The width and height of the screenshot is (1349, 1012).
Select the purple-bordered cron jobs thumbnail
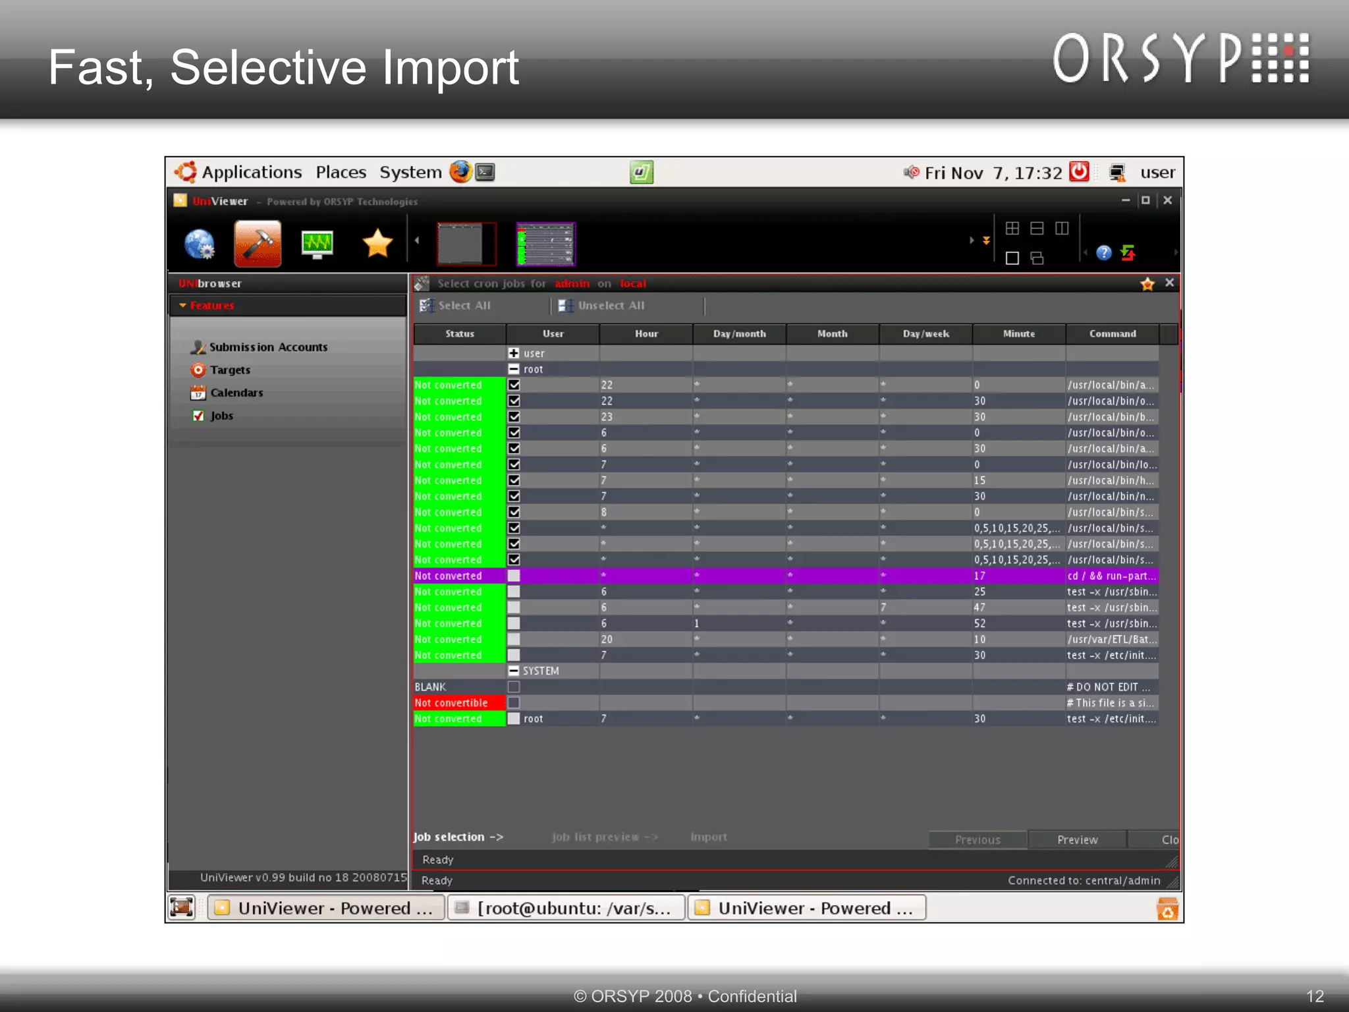[x=546, y=244]
